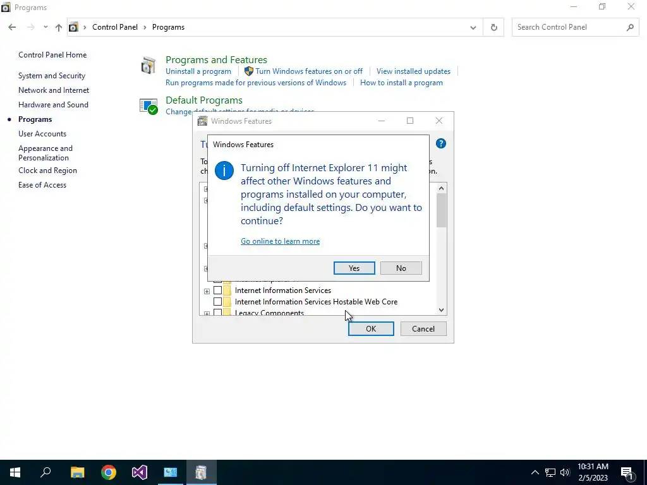The width and height of the screenshot is (647, 485).
Task: Click the features list scrollbar thumb
Action: [441, 210]
